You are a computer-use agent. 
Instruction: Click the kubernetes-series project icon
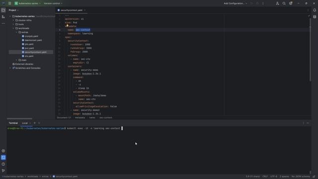point(16,3)
